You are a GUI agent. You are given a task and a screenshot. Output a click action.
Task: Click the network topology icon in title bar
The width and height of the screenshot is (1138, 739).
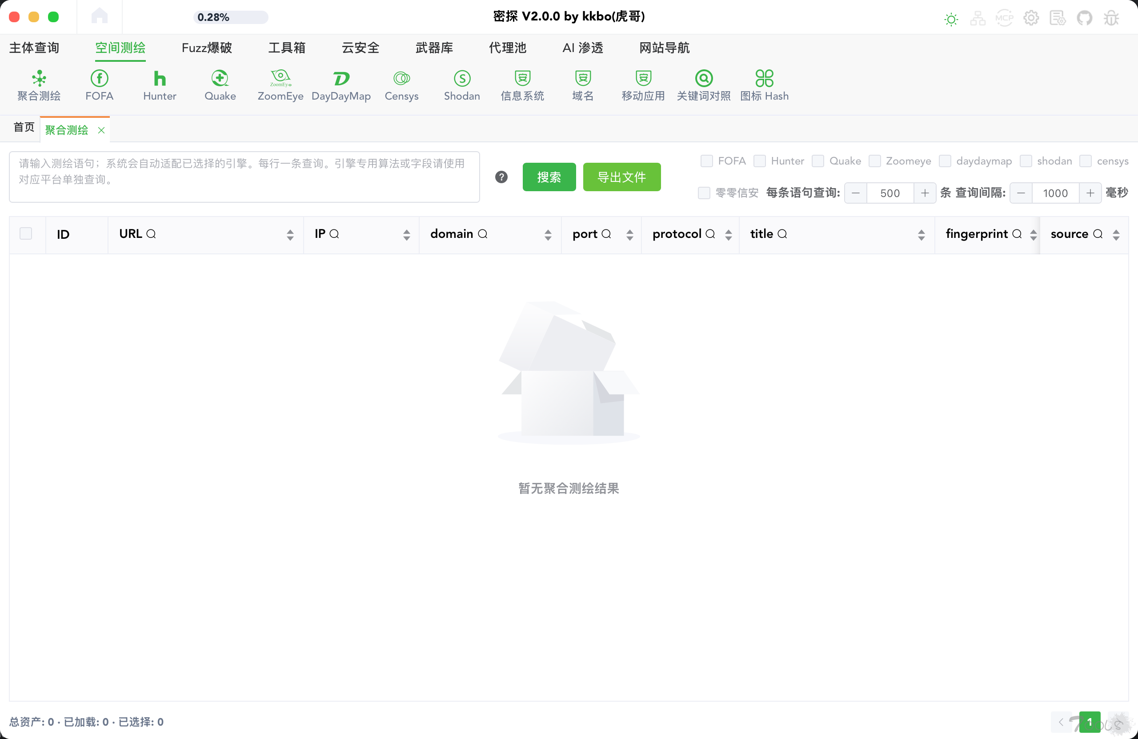[x=978, y=18]
